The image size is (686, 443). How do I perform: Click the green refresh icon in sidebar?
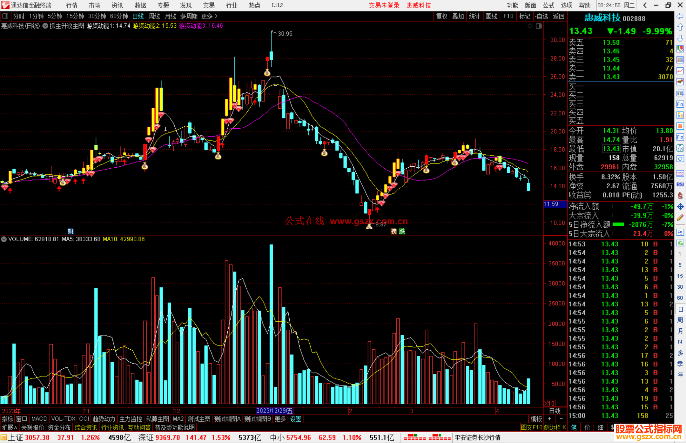[x=680, y=243]
